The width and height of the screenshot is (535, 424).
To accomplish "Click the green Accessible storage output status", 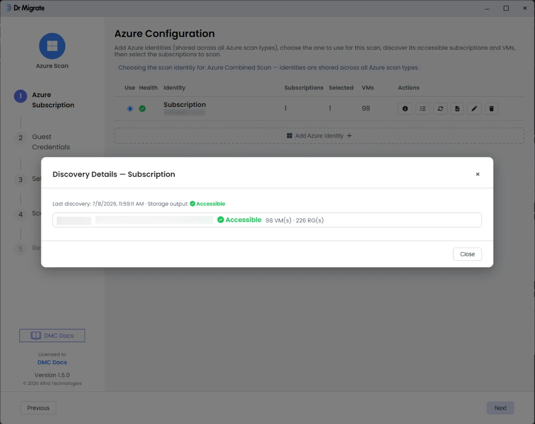I will coord(208,204).
